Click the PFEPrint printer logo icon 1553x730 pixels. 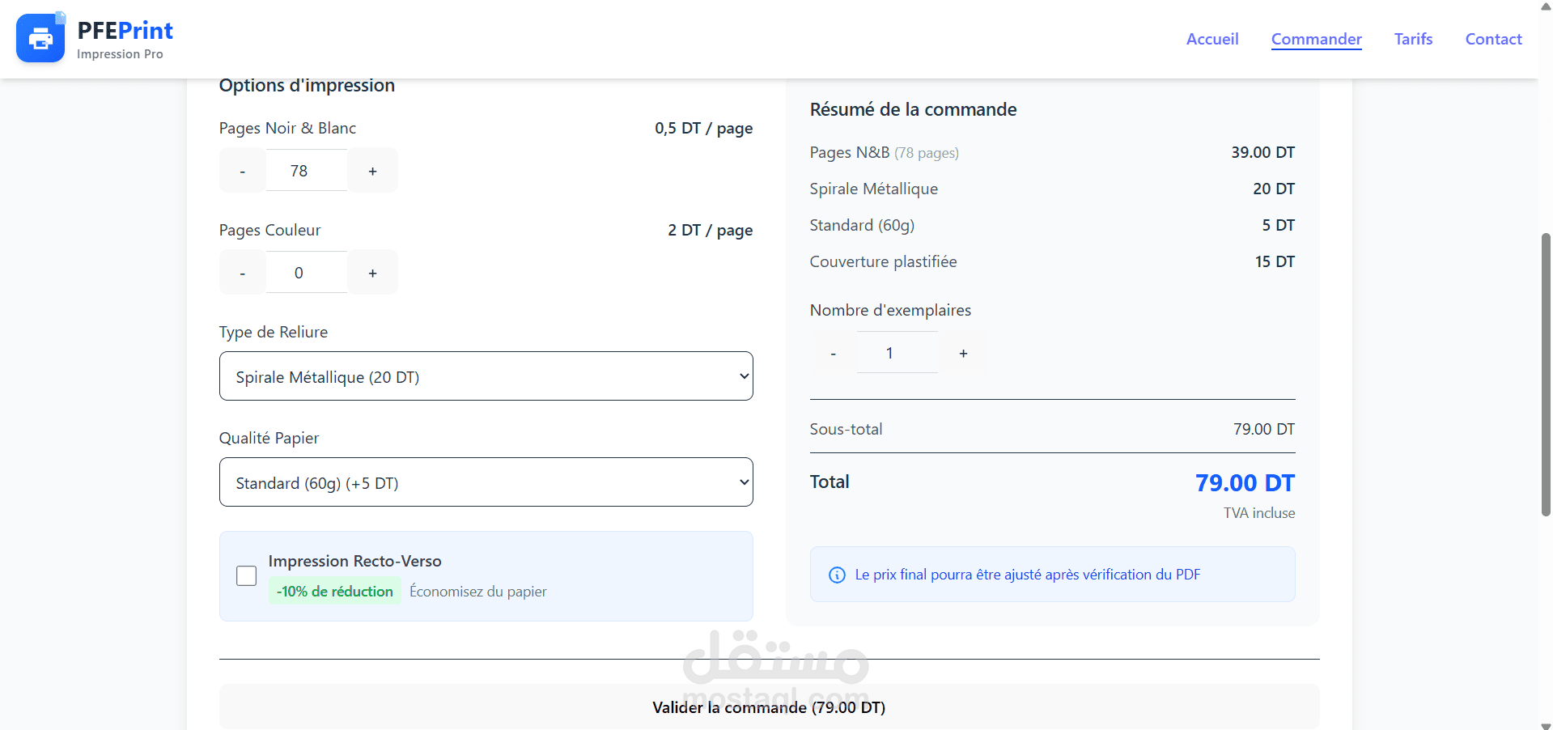click(40, 38)
